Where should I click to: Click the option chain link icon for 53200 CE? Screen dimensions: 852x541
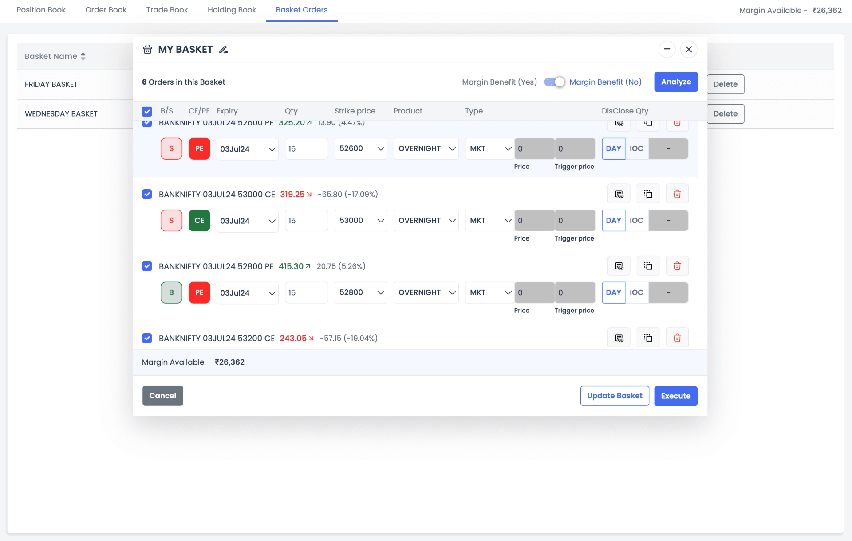(619, 338)
